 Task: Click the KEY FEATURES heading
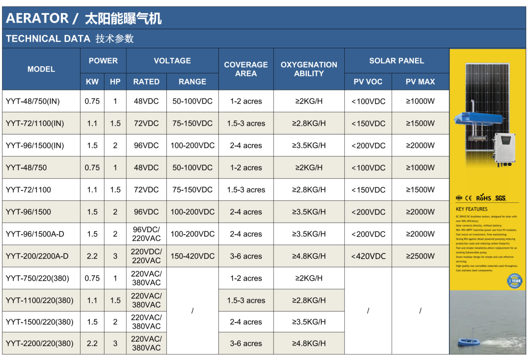(472, 209)
